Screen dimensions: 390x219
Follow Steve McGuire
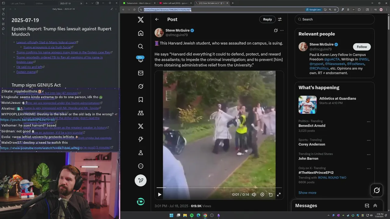pyautogui.click(x=362, y=47)
